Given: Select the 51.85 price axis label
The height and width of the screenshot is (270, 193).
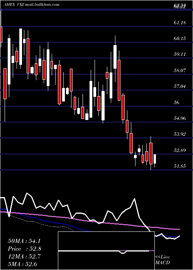Looking at the screenshot, I should point(180,166).
